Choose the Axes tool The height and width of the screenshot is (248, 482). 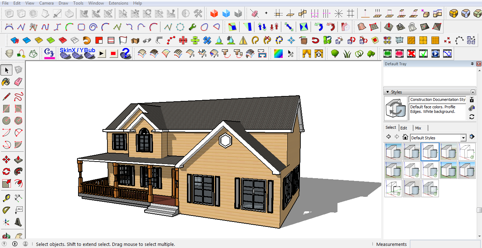pyautogui.click(x=6, y=222)
